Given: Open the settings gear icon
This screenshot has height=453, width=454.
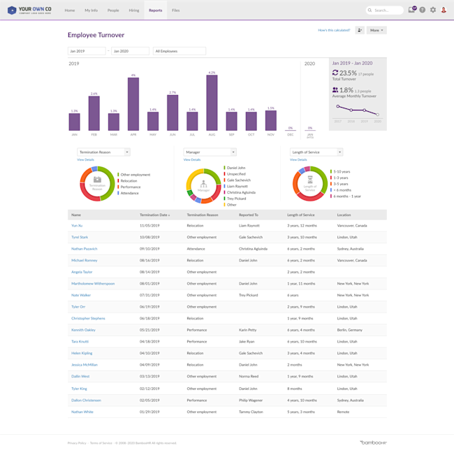Looking at the screenshot, I should tap(433, 10).
